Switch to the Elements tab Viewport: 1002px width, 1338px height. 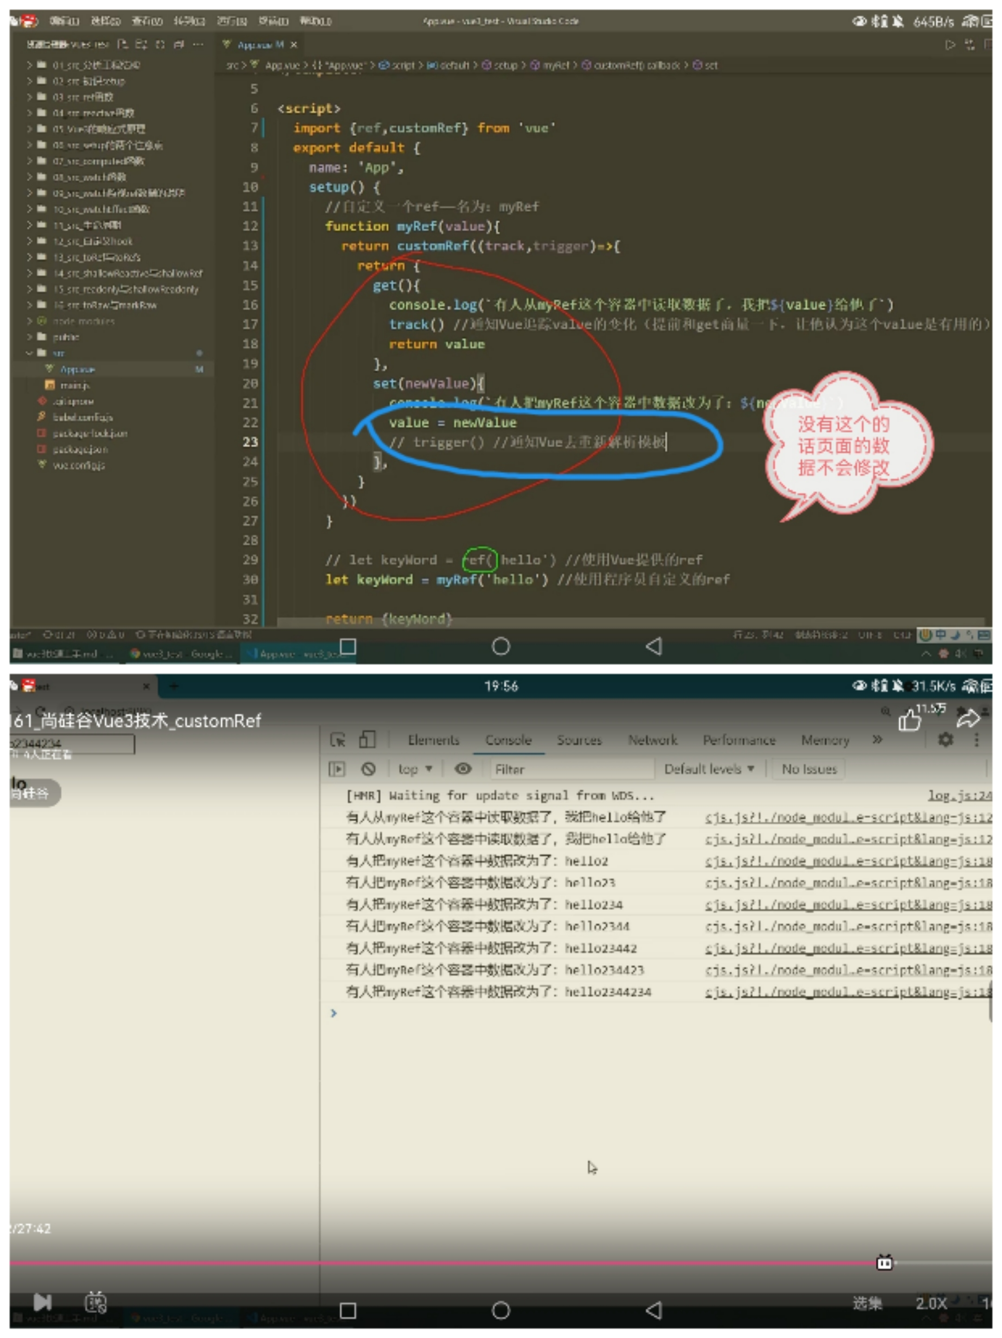tap(433, 740)
